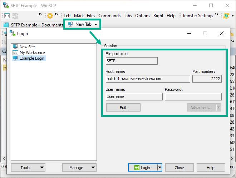
Task: Open the Files menu
Action: [91, 16]
